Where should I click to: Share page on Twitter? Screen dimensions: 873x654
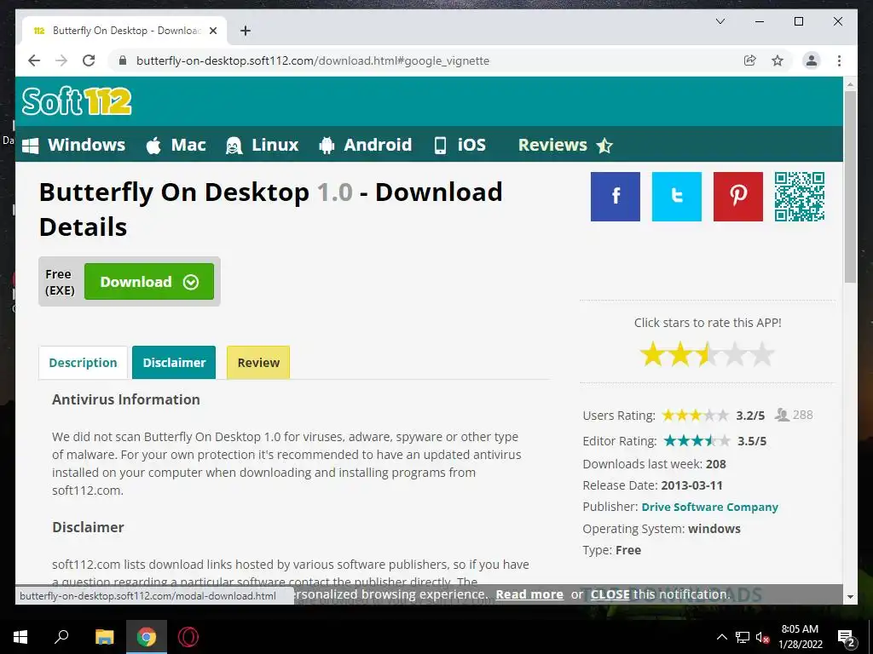click(x=676, y=197)
